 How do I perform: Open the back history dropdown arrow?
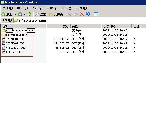click(15, 14)
